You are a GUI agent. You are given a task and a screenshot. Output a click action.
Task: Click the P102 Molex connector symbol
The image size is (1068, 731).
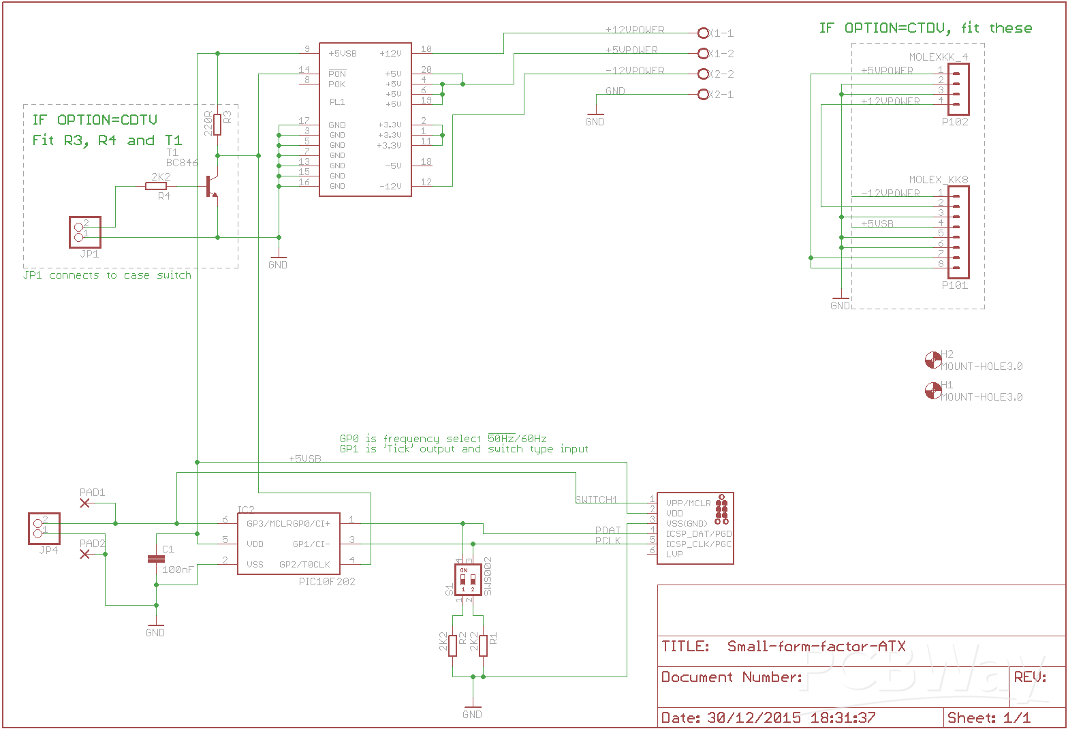(958, 89)
